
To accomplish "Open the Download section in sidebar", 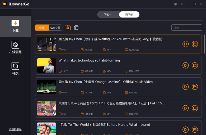I will [x=15, y=26].
